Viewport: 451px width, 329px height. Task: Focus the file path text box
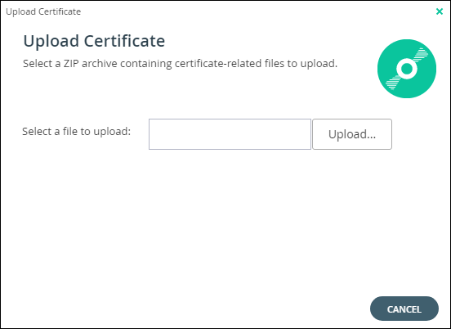230,134
